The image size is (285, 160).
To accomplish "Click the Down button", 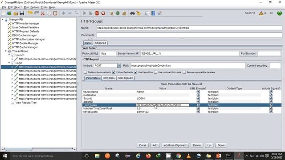I will (x=221, y=145).
